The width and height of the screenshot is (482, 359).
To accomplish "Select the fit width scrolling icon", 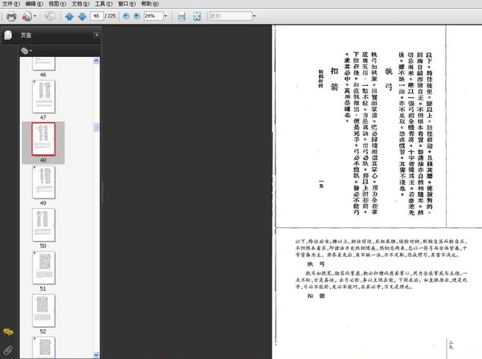I will point(182,16).
